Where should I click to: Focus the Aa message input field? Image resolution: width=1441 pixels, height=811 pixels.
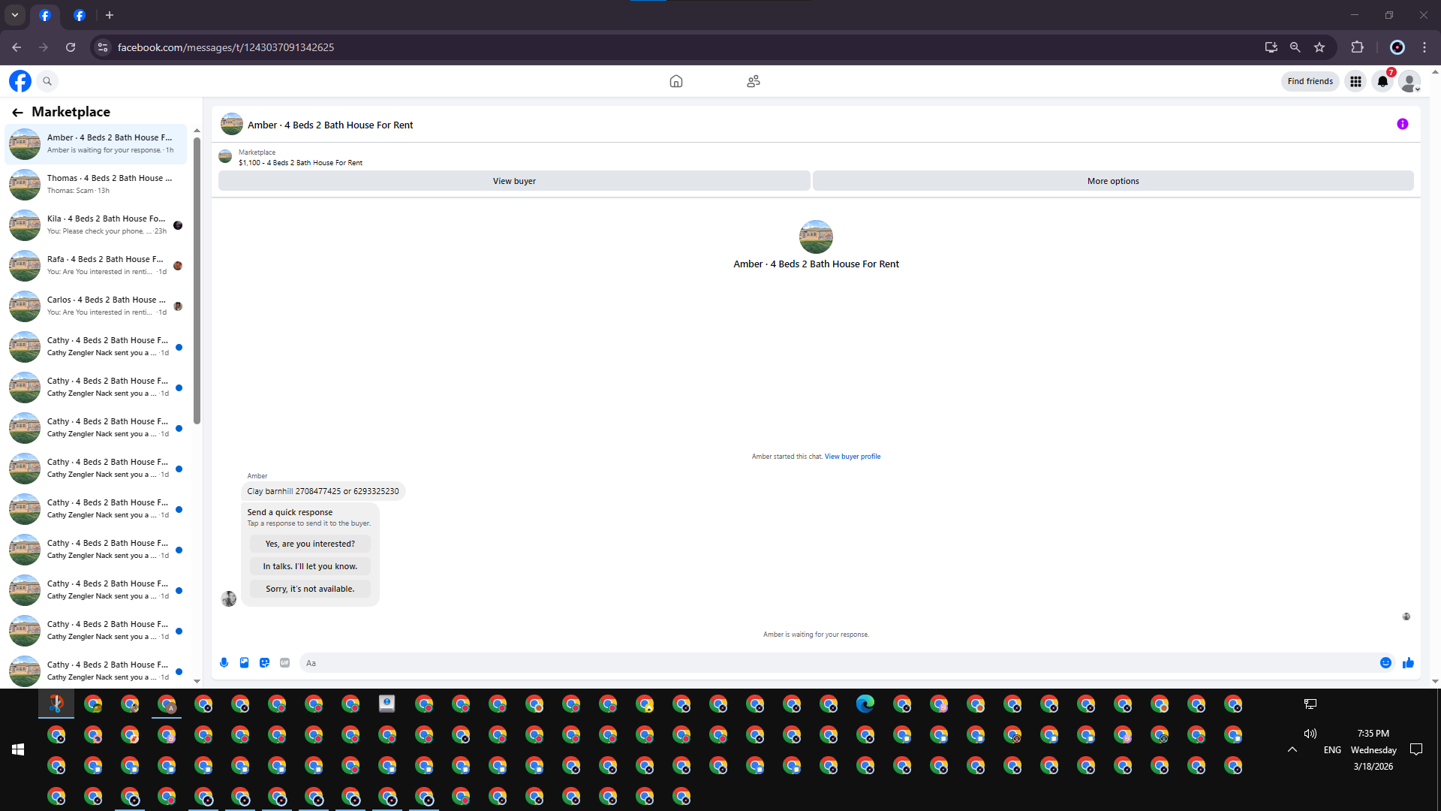pyautogui.click(x=826, y=663)
